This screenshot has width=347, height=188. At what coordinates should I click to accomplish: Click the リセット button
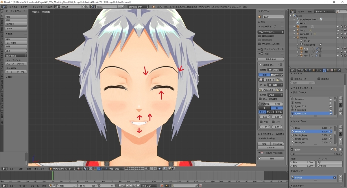click(271, 148)
